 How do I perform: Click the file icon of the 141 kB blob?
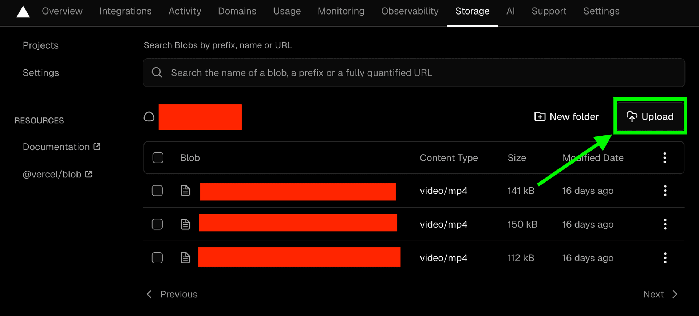click(x=185, y=191)
